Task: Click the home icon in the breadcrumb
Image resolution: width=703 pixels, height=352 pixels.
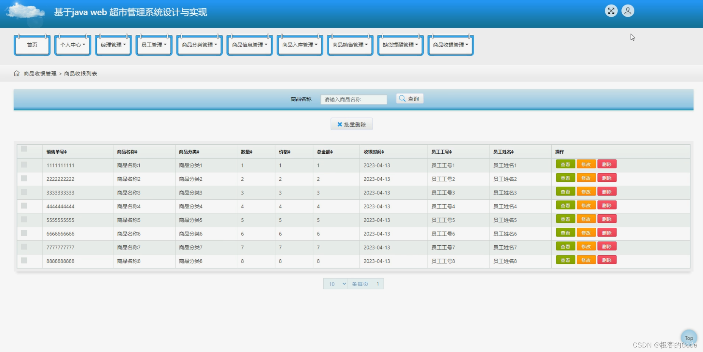Action: tap(17, 73)
